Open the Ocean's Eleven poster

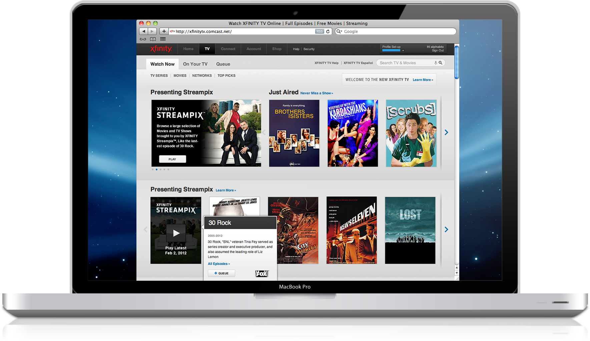(352, 230)
